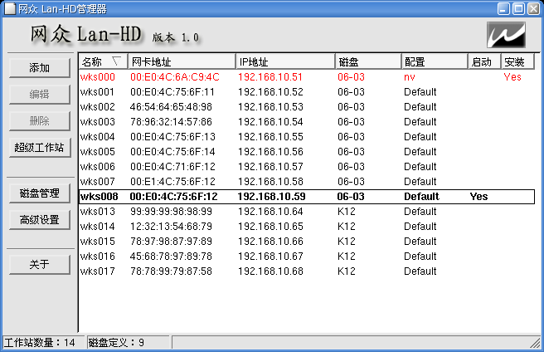Minimize the Lan-HD manager window
Viewport: 544px width, 352px height.
click(x=503, y=8)
